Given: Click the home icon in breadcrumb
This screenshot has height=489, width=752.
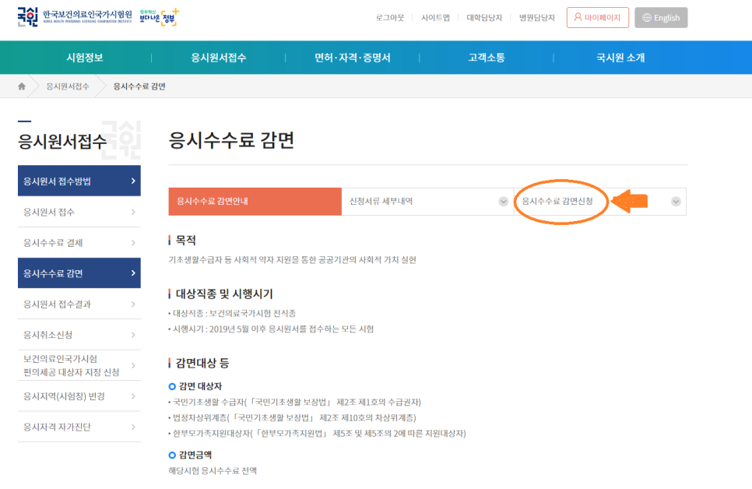Looking at the screenshot, I should click(22, 86).
